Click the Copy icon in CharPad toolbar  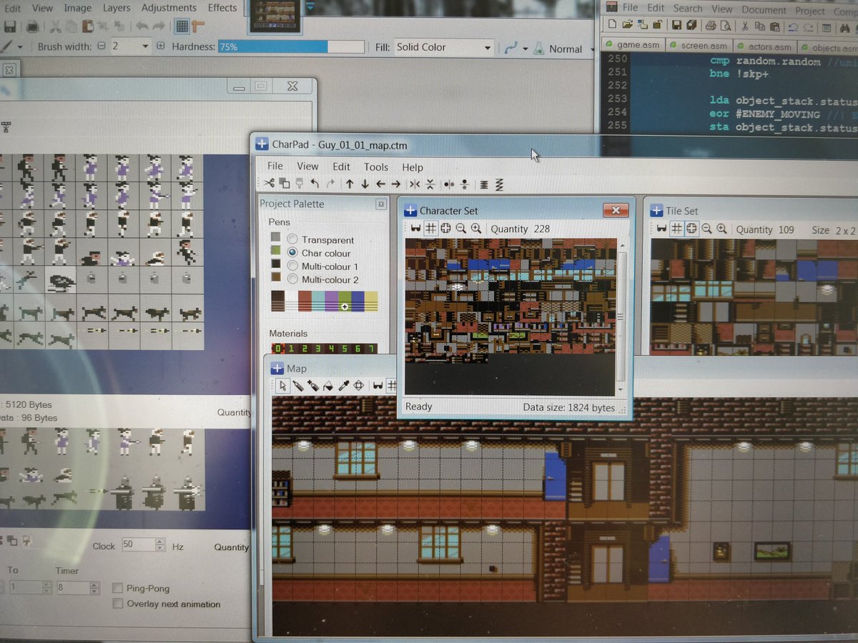[x=284, y=184]
